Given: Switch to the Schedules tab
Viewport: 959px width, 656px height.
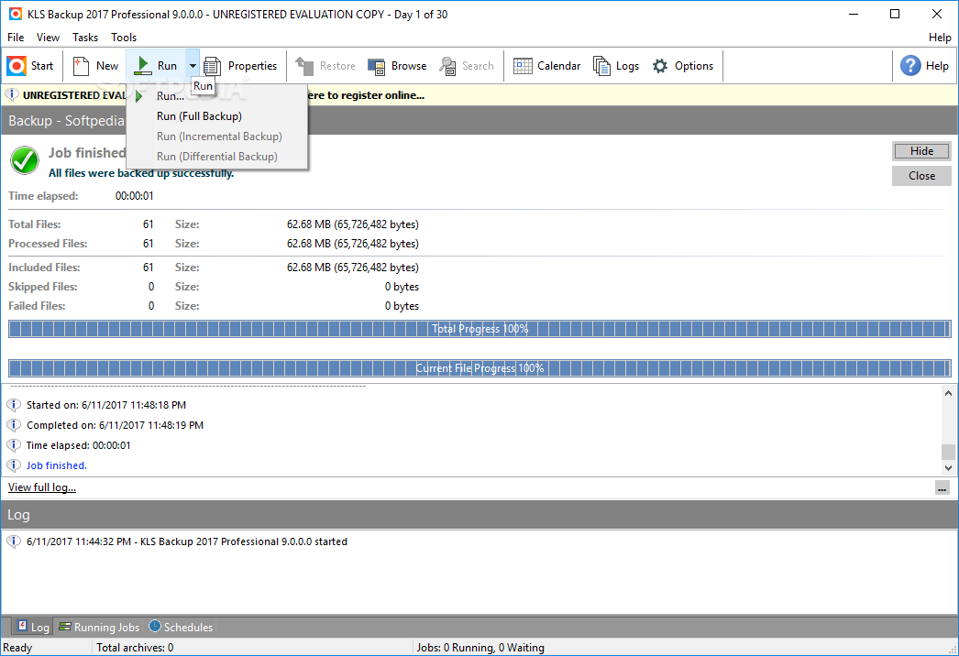Looking at the screenshot, I should (x=181, y=628).
